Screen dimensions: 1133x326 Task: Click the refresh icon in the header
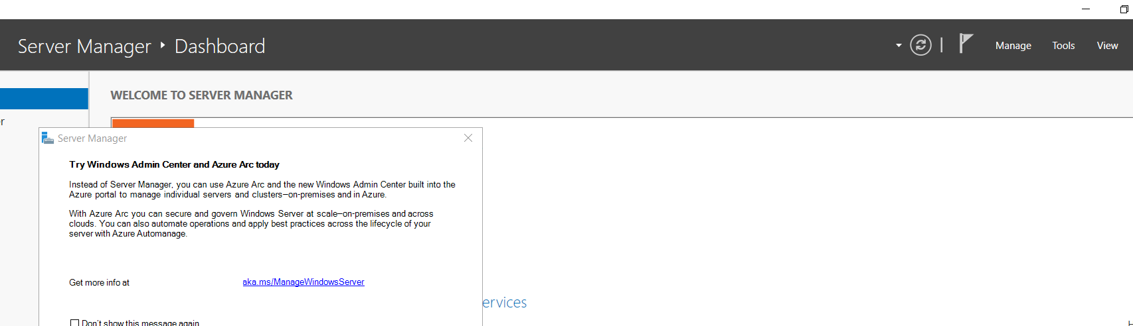(920, 45)
